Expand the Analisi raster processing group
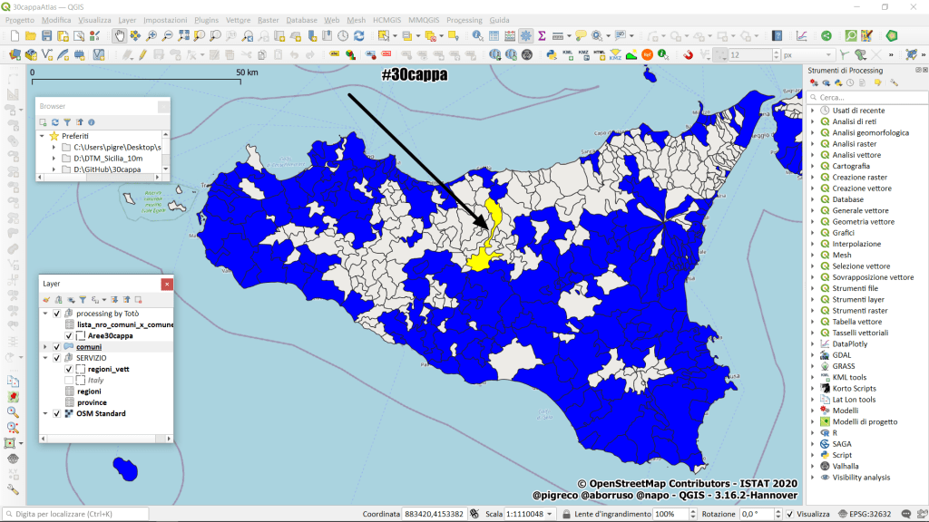Viewport: 929px width, 522px height. pyautogui.click(x=813, y=144)
